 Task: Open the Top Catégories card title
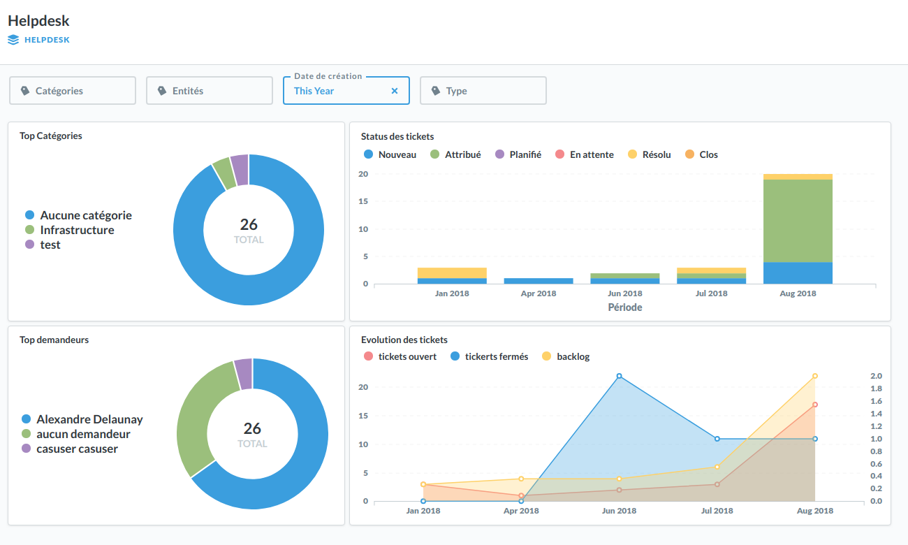[51, 136]
